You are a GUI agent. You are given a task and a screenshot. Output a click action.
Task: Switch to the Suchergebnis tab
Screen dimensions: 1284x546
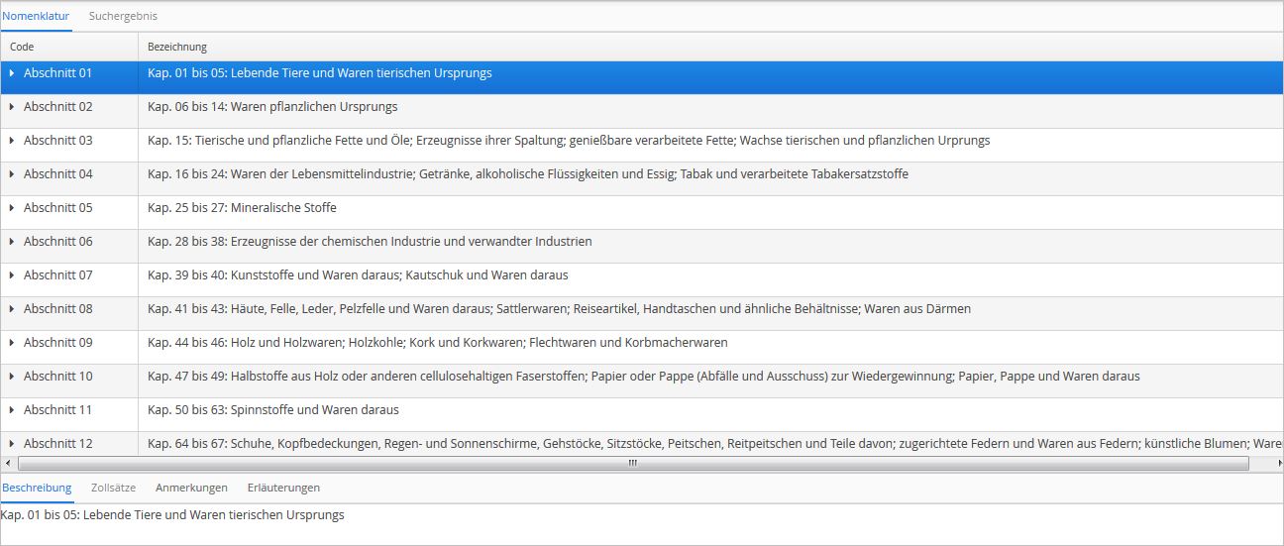tap(123, 16)
